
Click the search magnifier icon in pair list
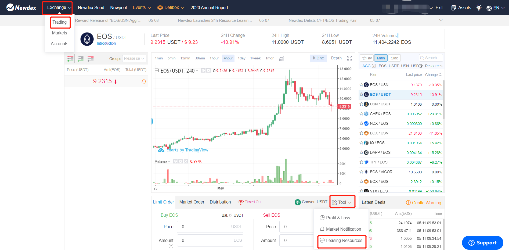pyautogui.click(x=422, y=58)
